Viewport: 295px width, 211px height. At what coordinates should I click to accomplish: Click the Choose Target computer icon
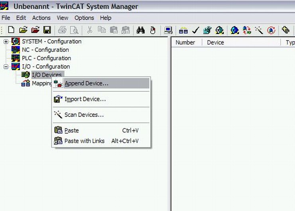tap(168, 30)
